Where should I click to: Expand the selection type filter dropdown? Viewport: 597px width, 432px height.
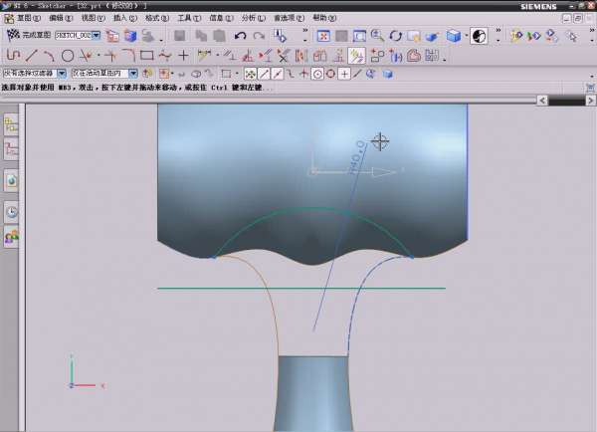point(62,74)
